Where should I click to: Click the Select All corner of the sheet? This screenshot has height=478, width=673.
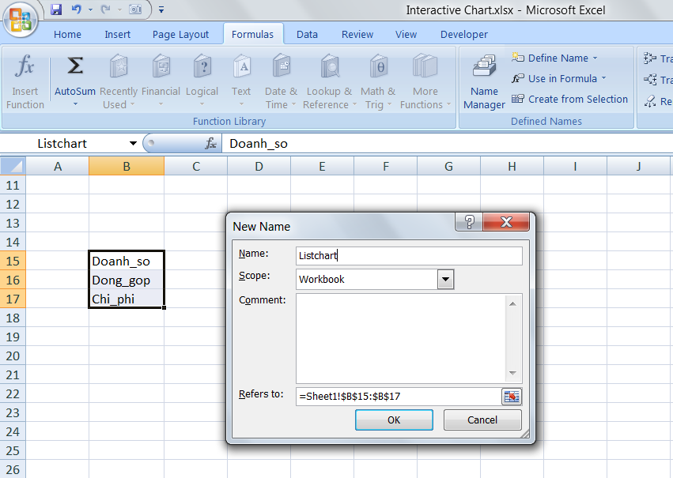pos(13,167)
